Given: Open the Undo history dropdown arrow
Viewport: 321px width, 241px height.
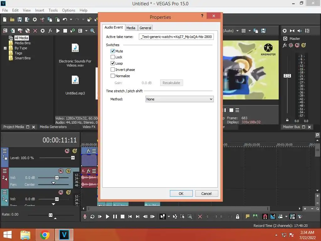Looking at the screenshot, I should tap(71, 19).
